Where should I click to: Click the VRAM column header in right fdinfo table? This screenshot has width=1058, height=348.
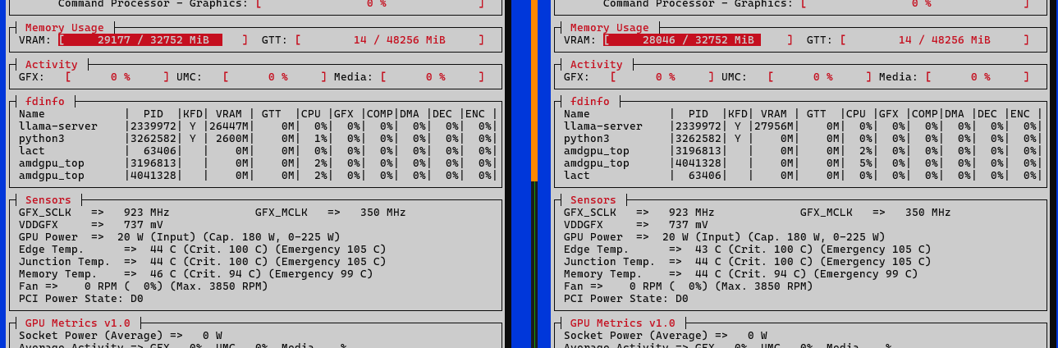(773, 114)
